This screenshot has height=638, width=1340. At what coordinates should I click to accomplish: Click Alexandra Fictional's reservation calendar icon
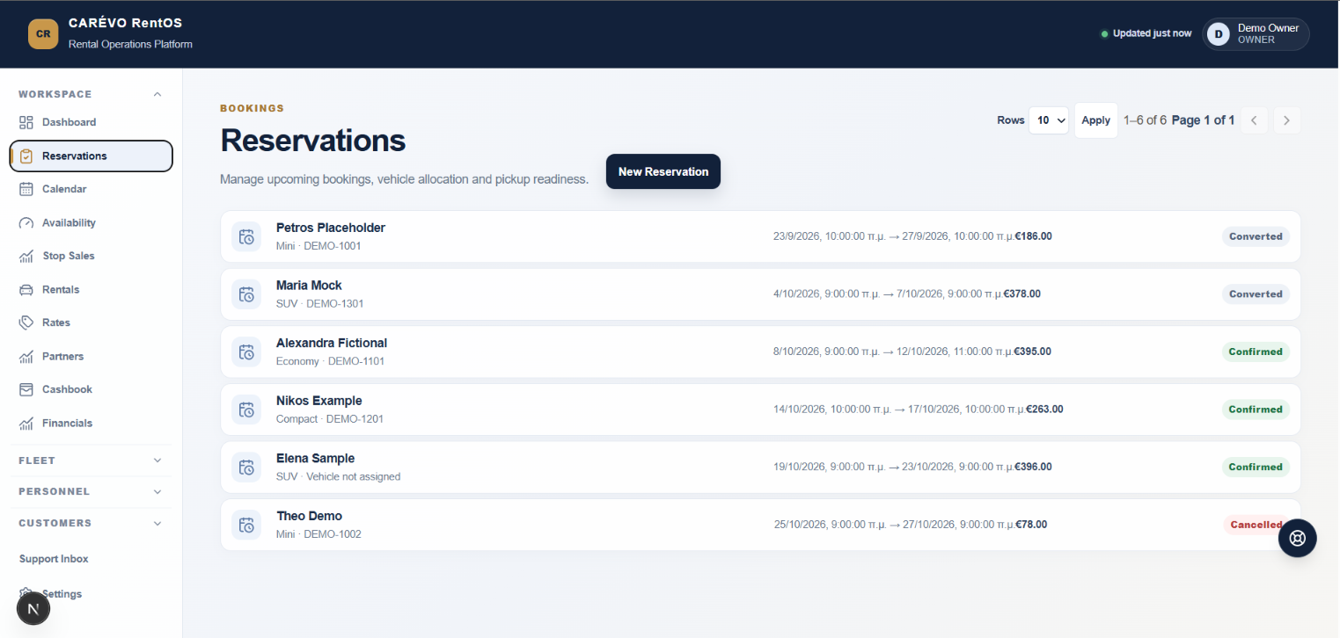pyautogui.click(x=246, y=352)
